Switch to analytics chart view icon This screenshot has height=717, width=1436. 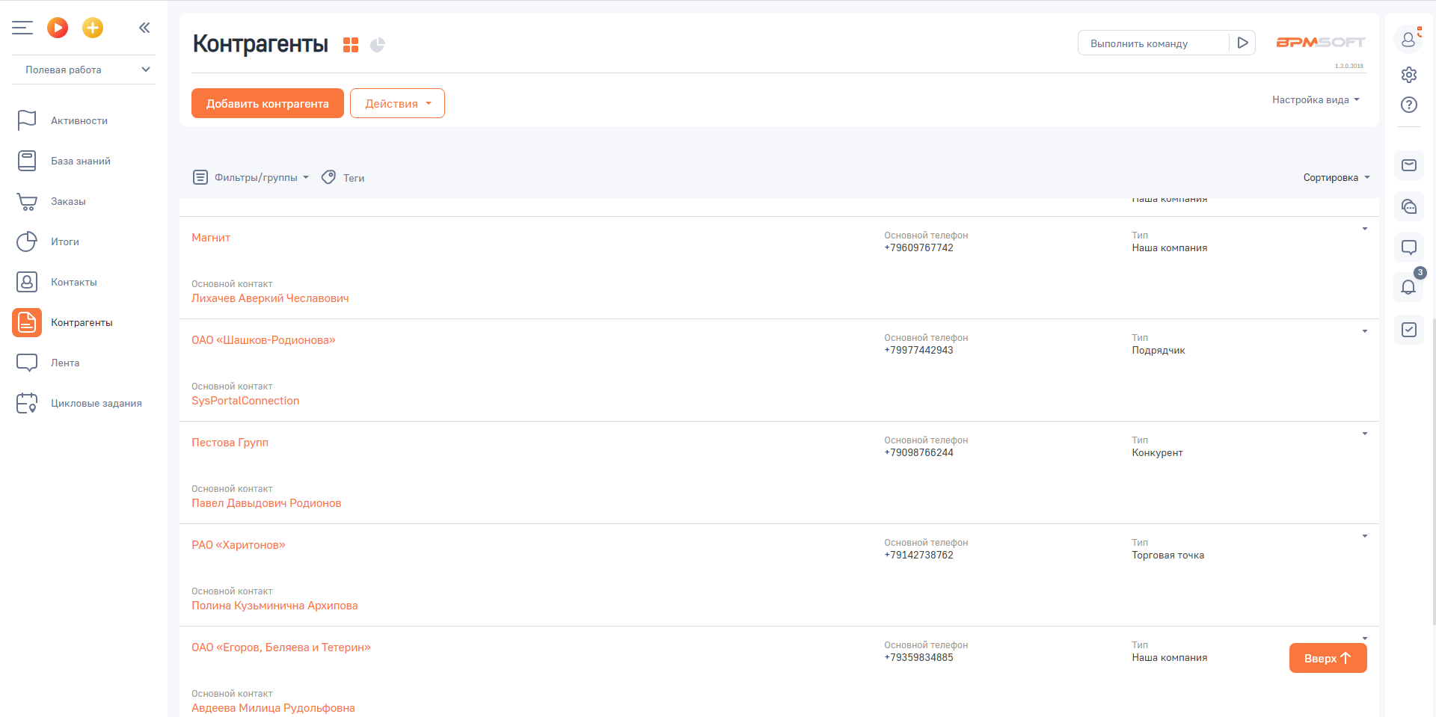click(x=378, y=45)
